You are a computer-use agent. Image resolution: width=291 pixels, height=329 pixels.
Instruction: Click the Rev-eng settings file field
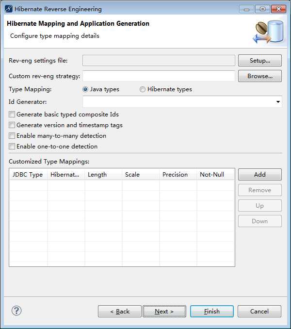pyautogui.click(x=159, y=61)
